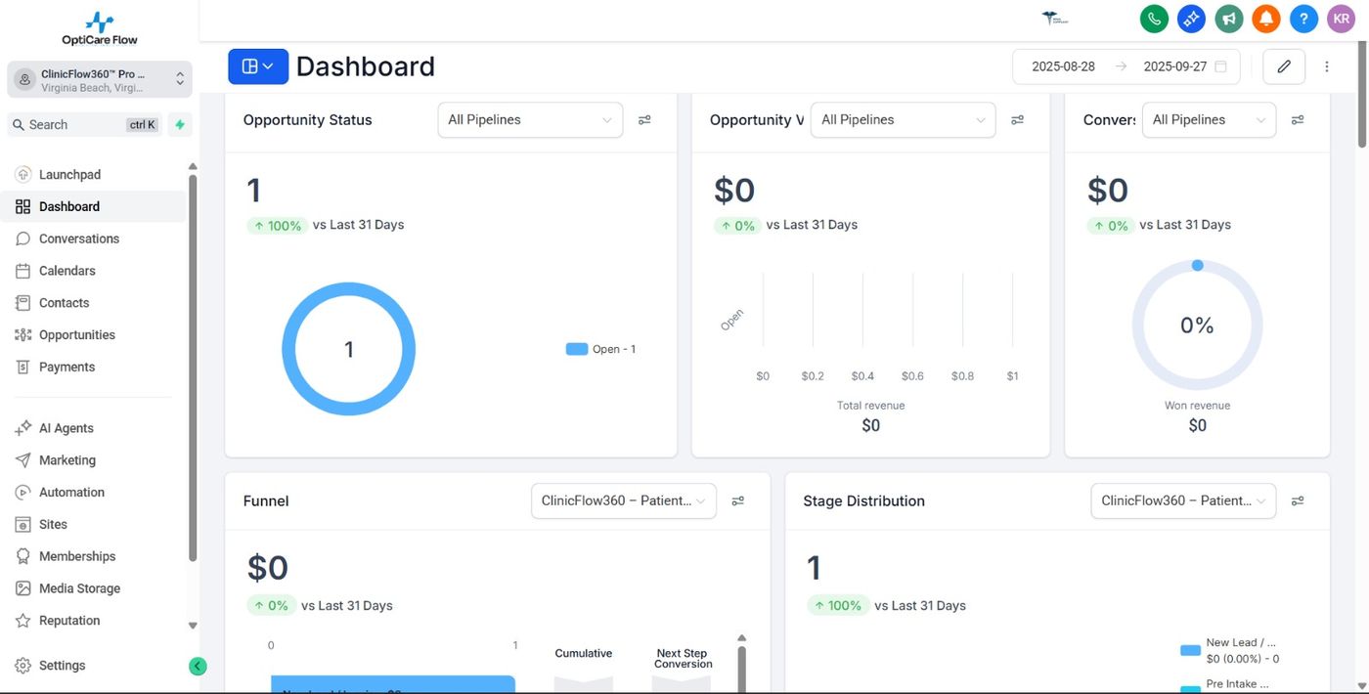Image resolution: width=1369 pixels, height=694 pixels.
Task: Click the Search field in sidebar
Action: click(86, 124)
